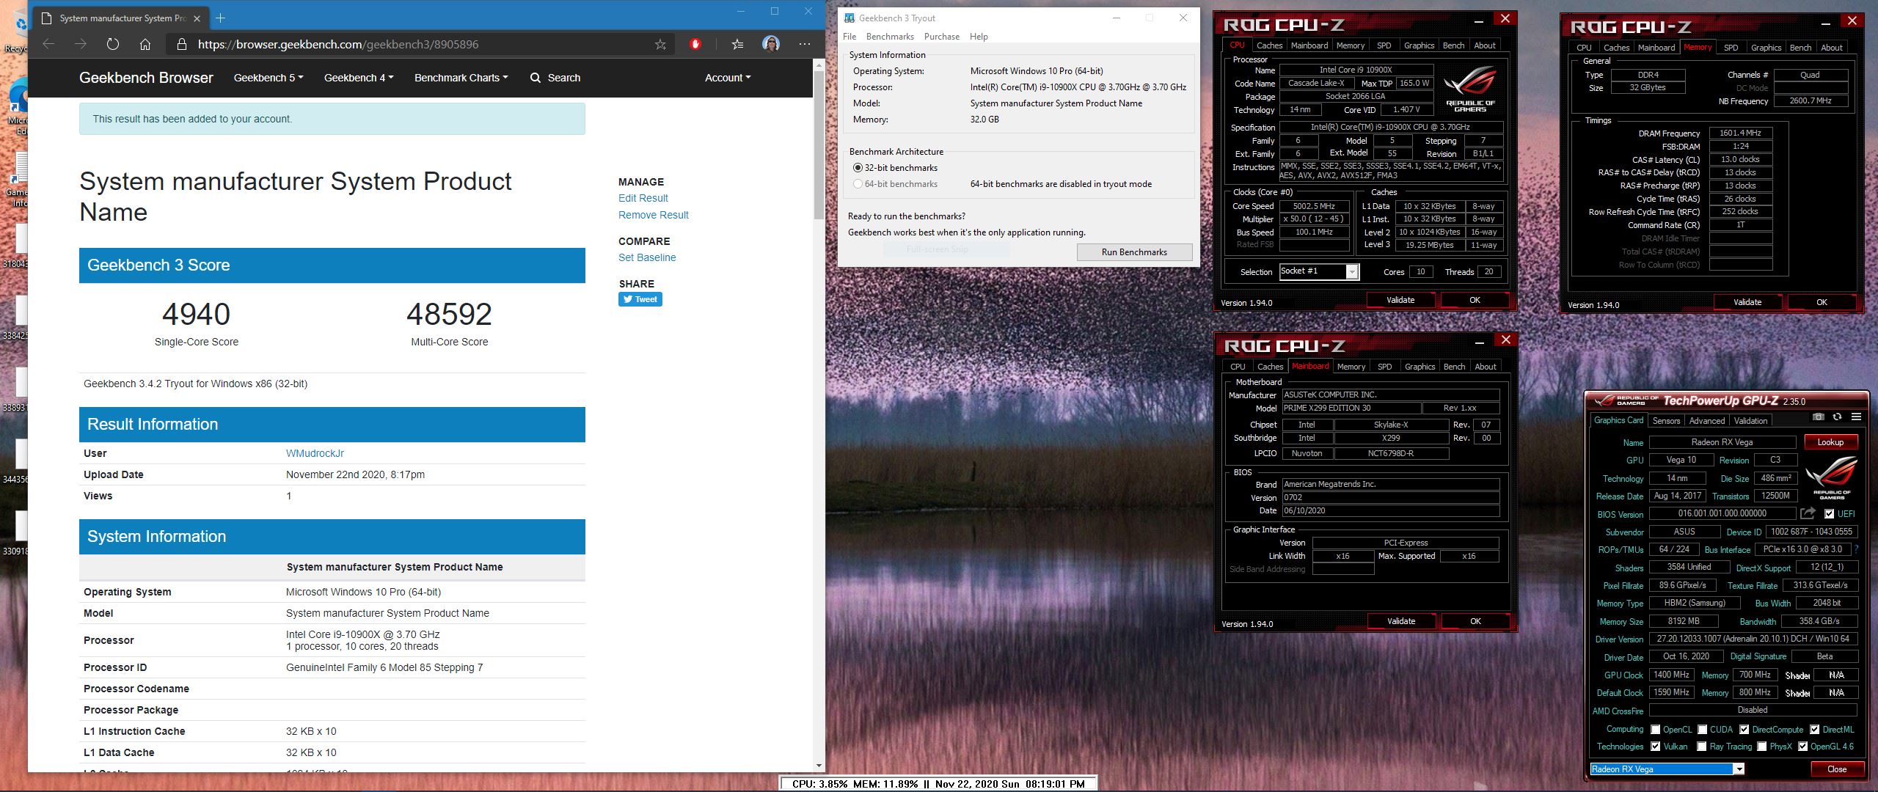1878x792 pixels.
Task: Open the Favorites list icon in Edge
Action: 737,45
